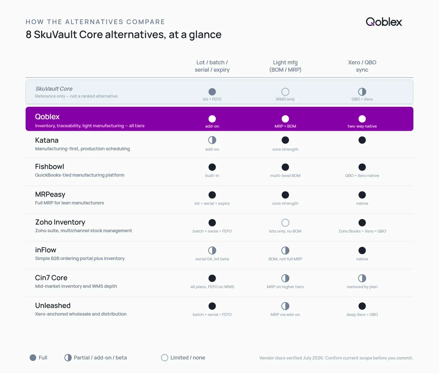
Task: Click Katana Xero/QBO sync full circle
Action: click(362, 140)
